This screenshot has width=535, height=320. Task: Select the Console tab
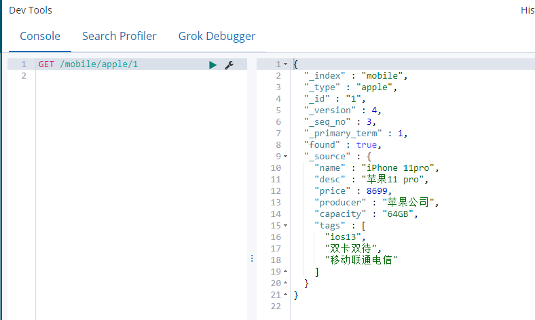tap(40, 36)
